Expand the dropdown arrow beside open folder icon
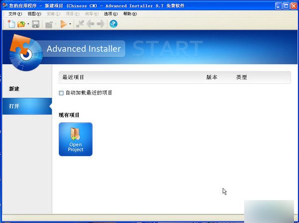Viewport: 299px width, 223px height. tap(28, 24)
